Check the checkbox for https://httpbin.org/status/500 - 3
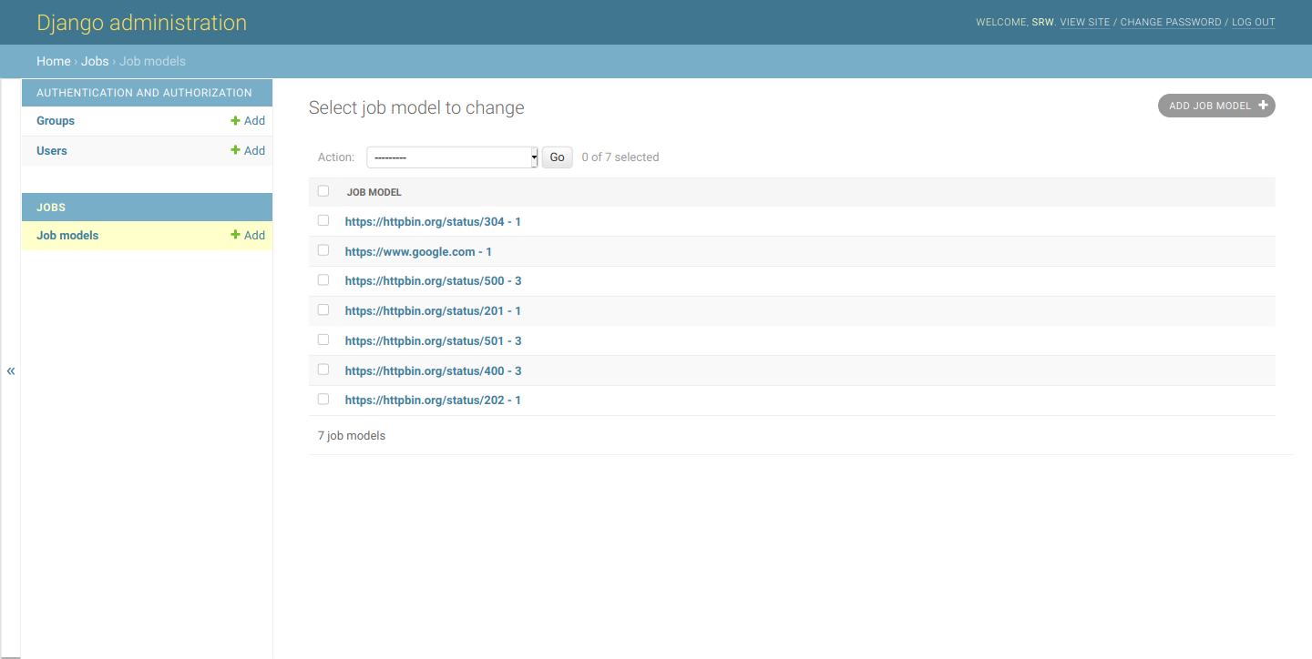 [323, 279]
